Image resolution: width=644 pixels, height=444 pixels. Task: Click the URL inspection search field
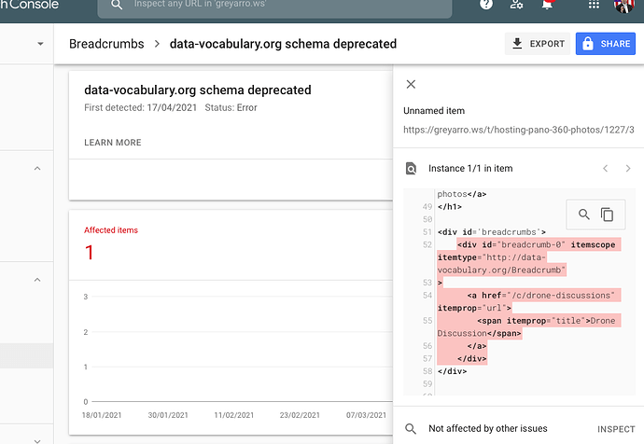(x=274, y=7)
